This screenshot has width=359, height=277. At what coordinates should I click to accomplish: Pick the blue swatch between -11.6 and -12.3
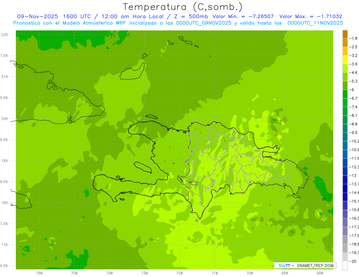click(x=345, y=163)
